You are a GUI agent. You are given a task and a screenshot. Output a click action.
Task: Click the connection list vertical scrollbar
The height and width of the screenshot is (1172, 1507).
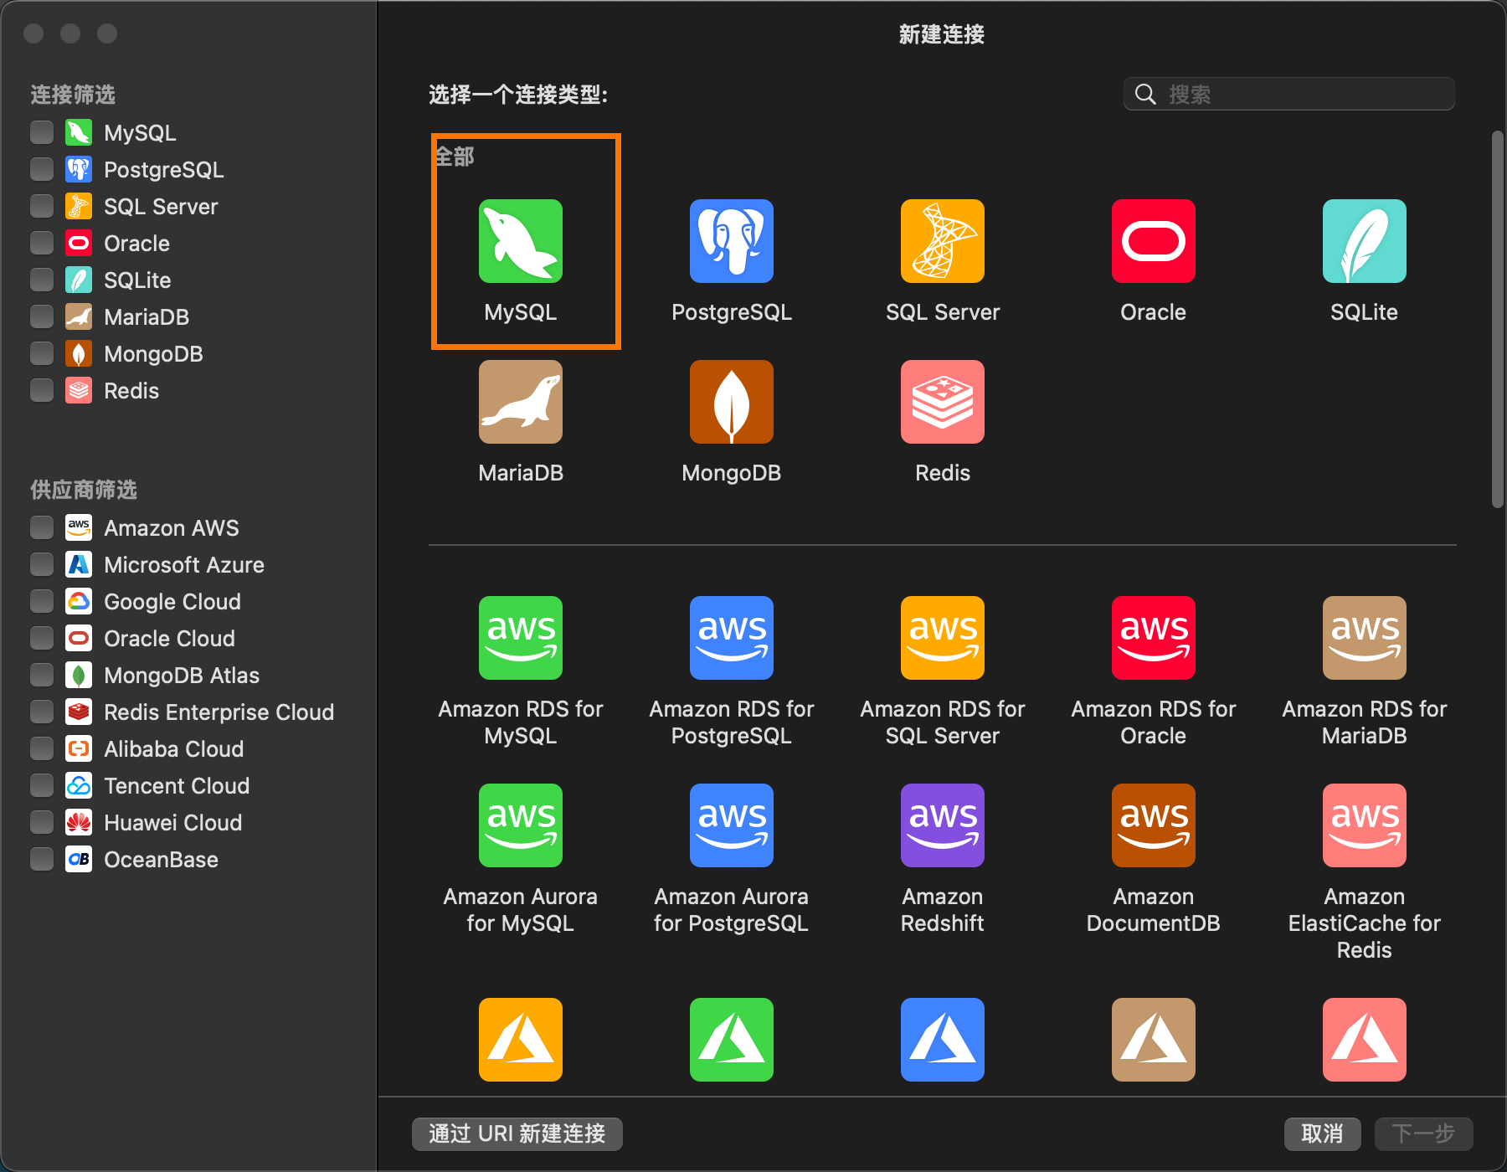pos(1497,319)
